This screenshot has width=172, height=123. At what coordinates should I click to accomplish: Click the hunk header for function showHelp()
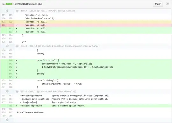[x=46, y=91]
